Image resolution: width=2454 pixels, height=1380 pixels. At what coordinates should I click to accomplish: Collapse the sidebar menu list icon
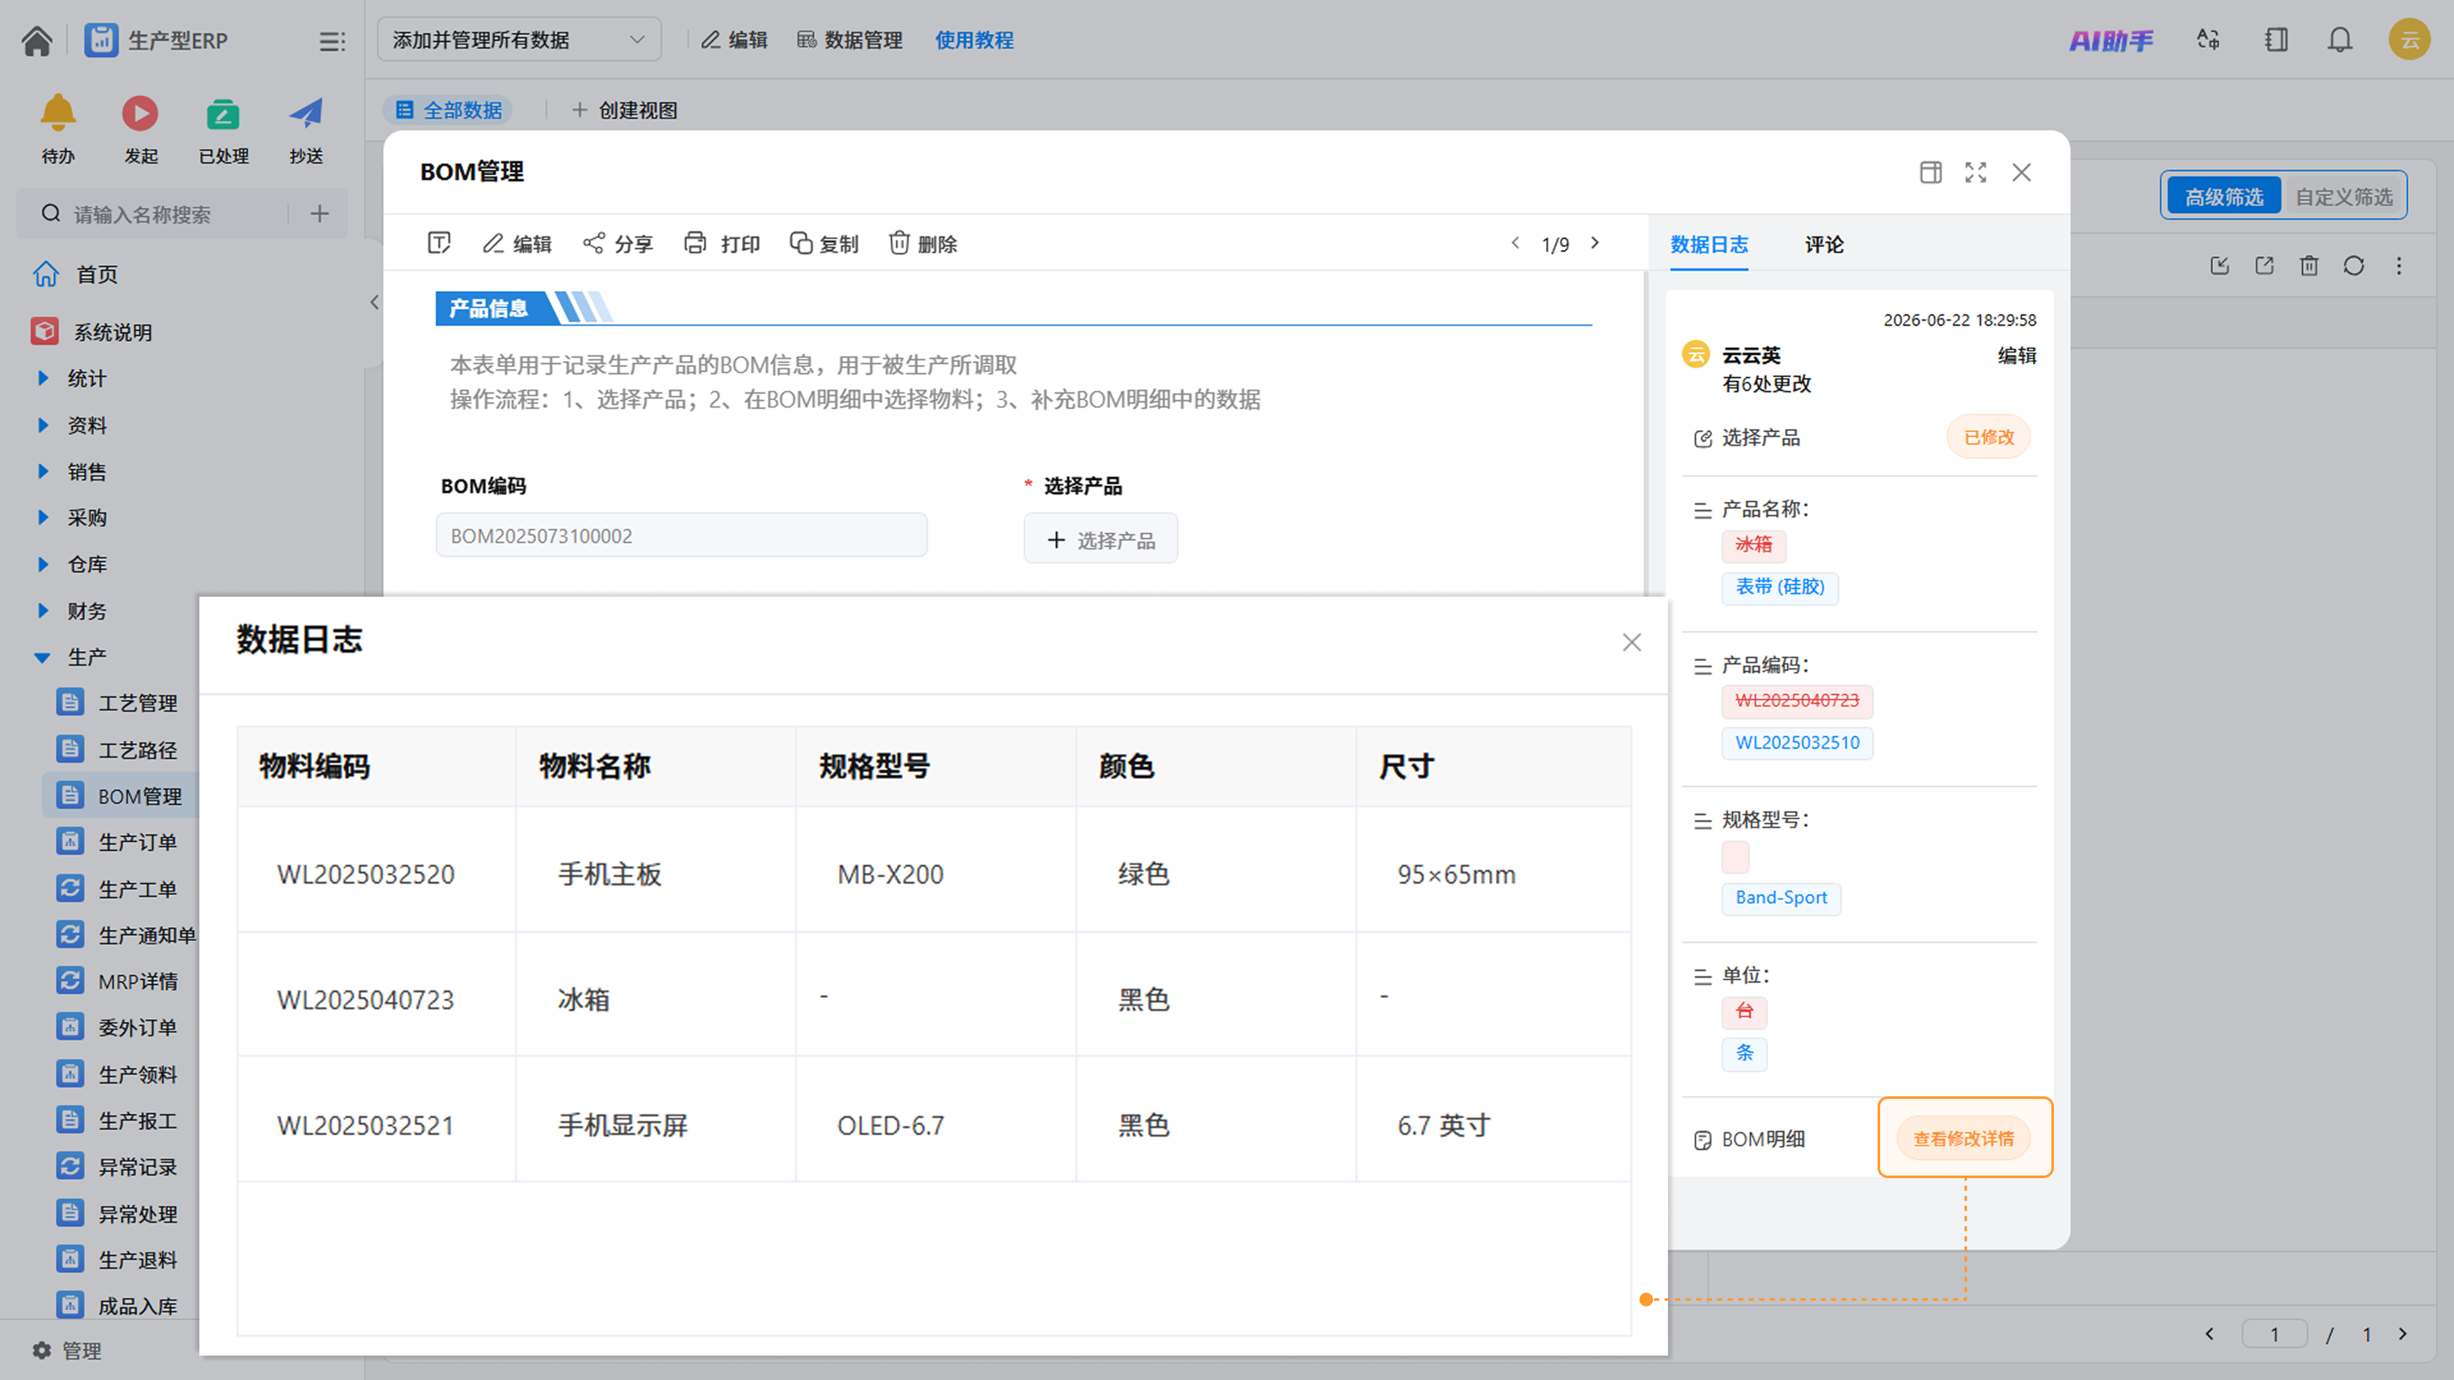332,41
